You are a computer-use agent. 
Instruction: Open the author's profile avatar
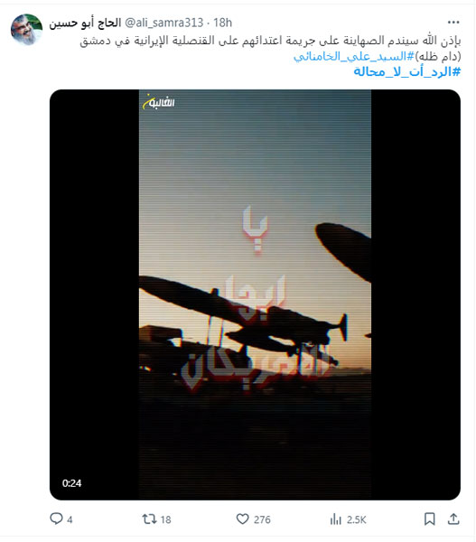pyautogui.click(x=26, y=30)
